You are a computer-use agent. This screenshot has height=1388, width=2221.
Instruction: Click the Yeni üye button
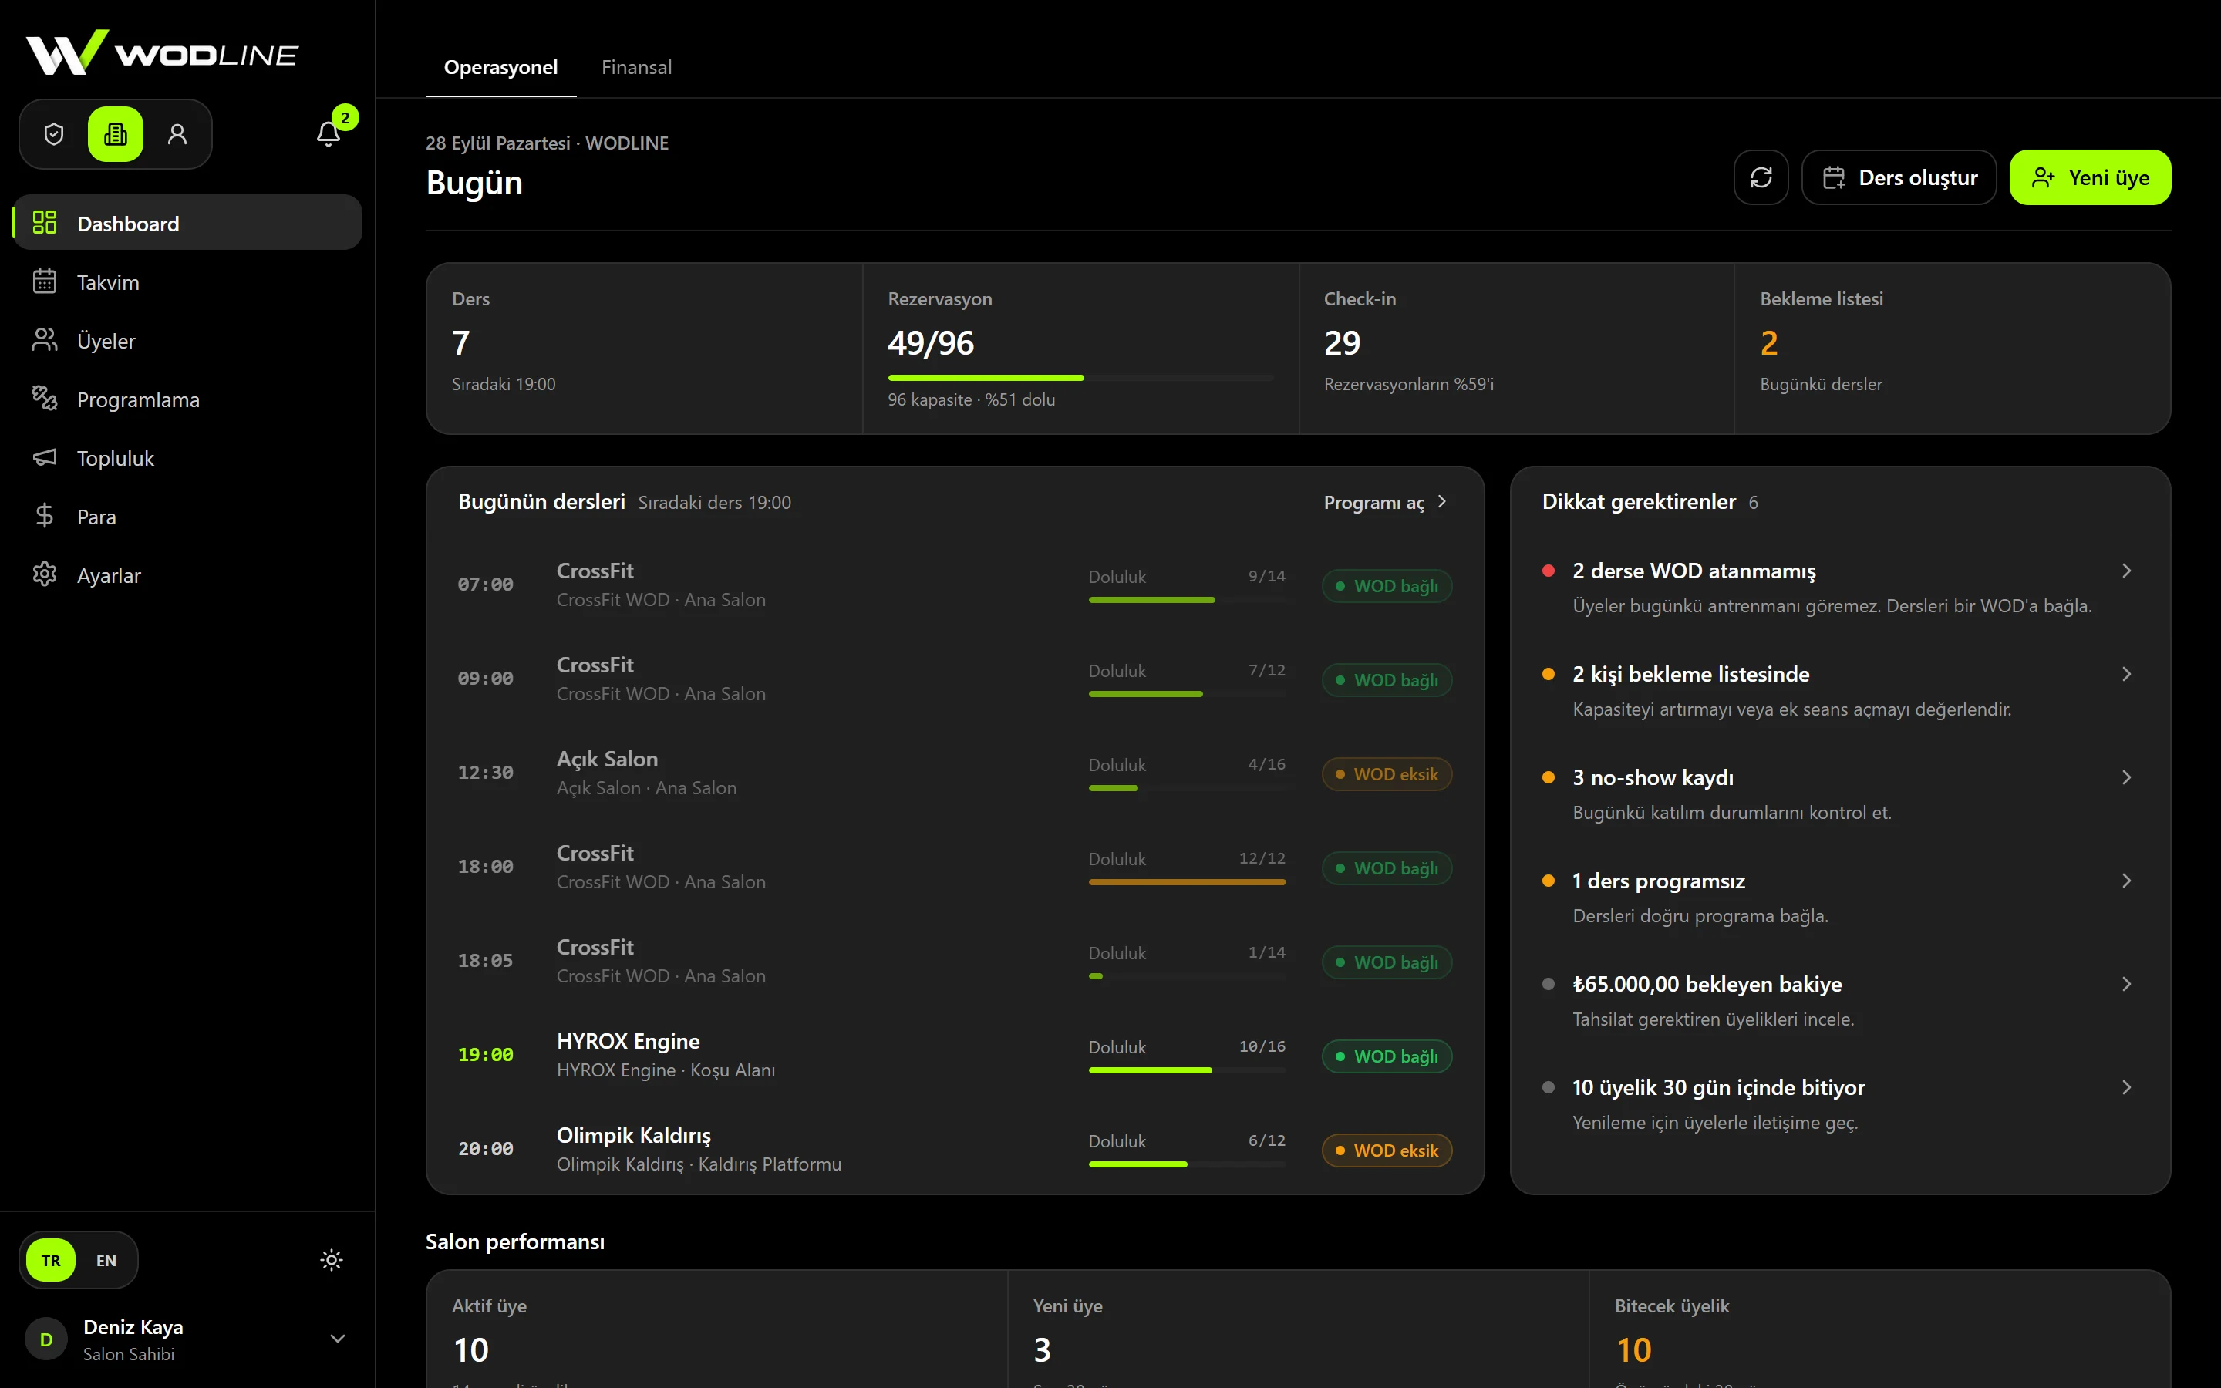2090,177
